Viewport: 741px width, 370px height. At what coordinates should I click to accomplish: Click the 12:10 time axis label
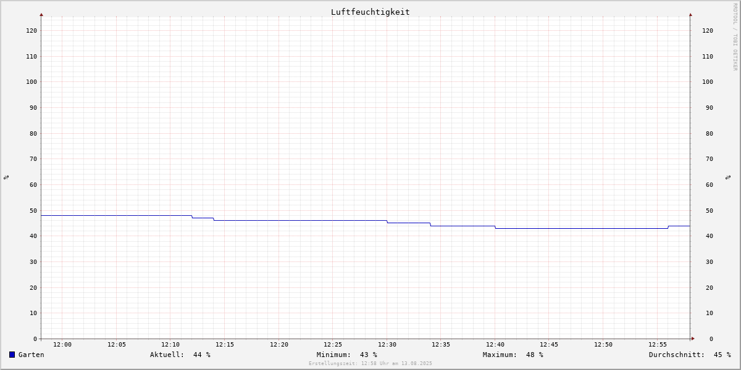pos(170,345)
